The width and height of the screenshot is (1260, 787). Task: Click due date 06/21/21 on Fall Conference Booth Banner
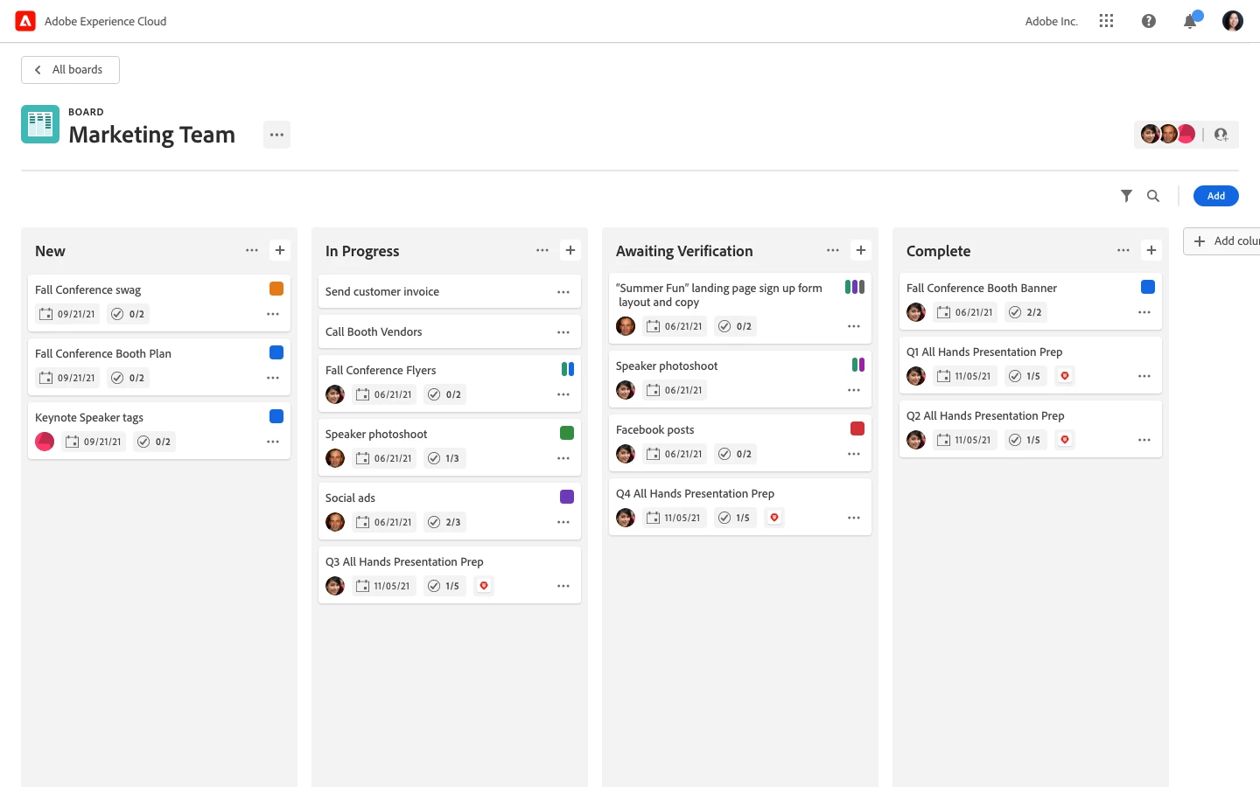click(x=965, y=312)
